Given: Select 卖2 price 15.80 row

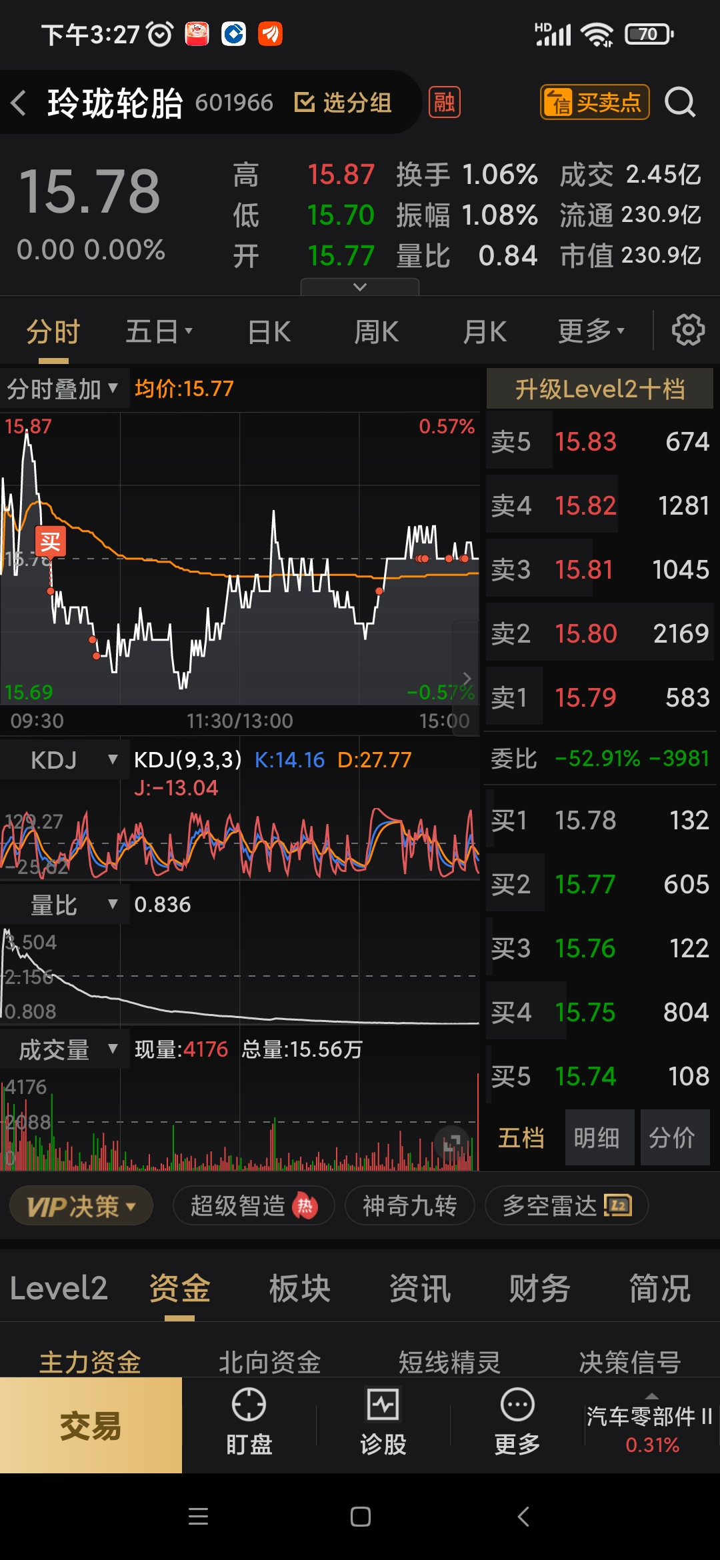Looking at the screenshot, I should point(600,633).
